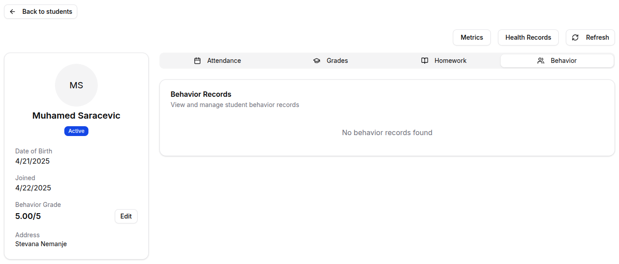The image size is (619, 264).
Task: Click the 'No behavior records found' message
Action: [387, 132]
